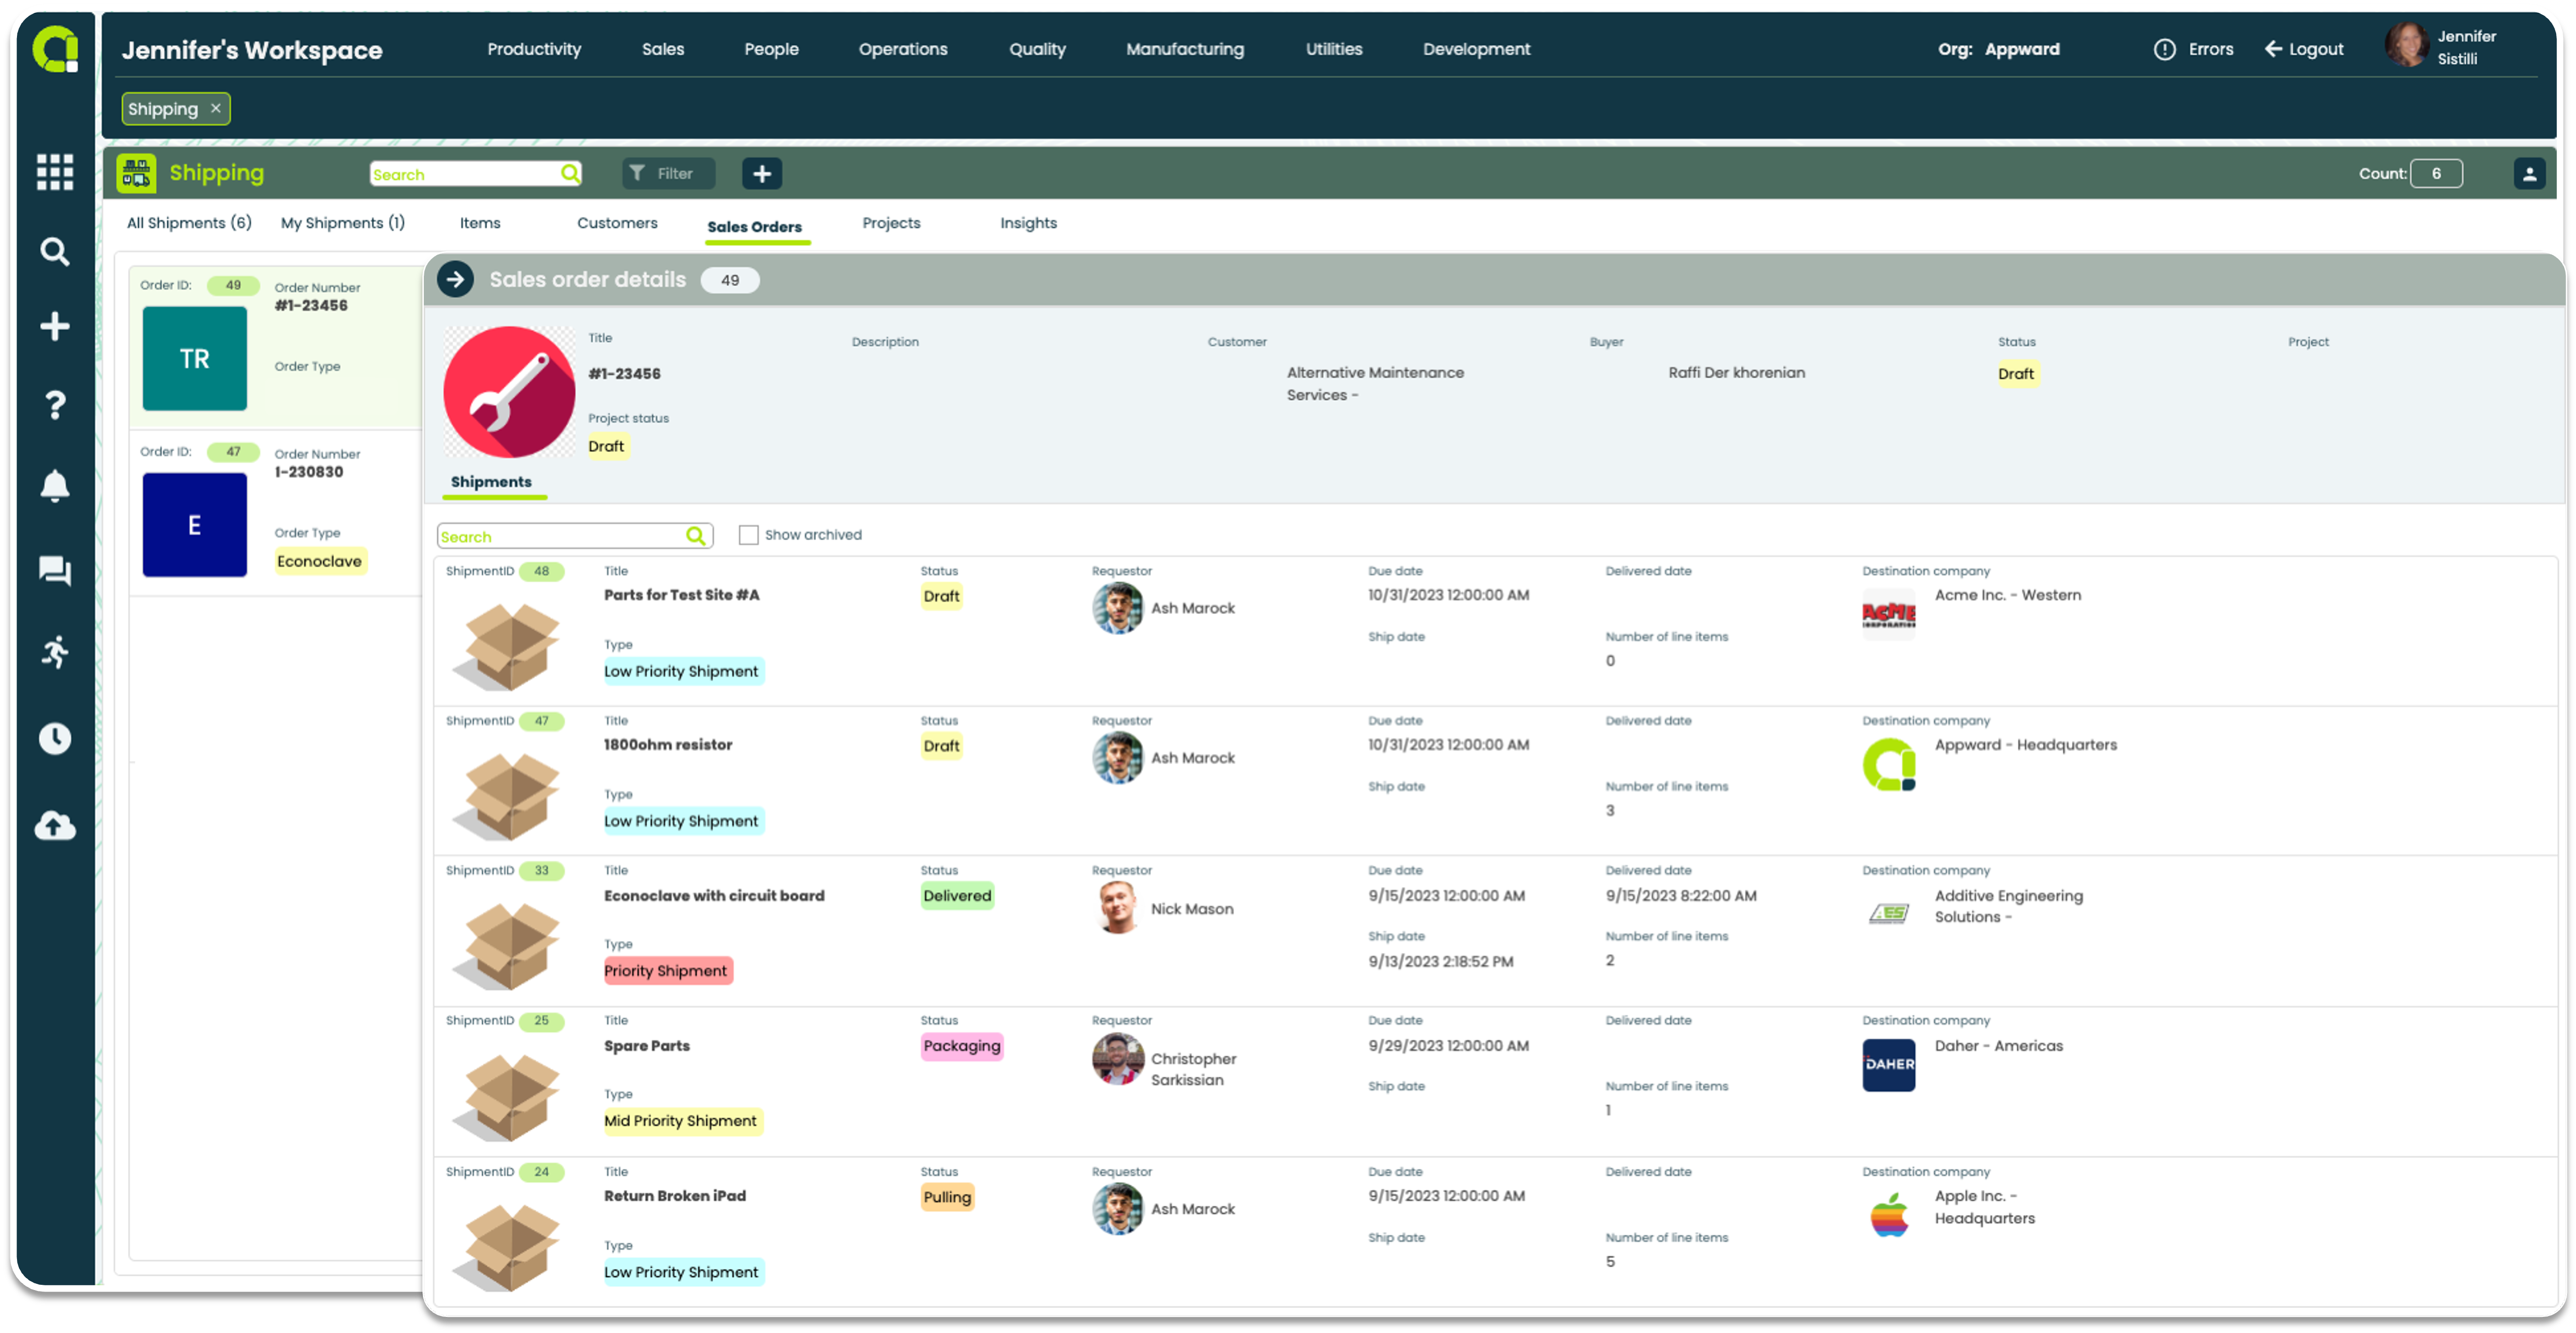2576x1333 pixels.
Task: Click the running person activity icon
Action: [x=55, y=652]
